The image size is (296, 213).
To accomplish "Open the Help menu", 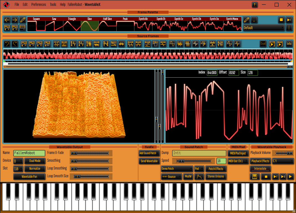I will 62,4.
